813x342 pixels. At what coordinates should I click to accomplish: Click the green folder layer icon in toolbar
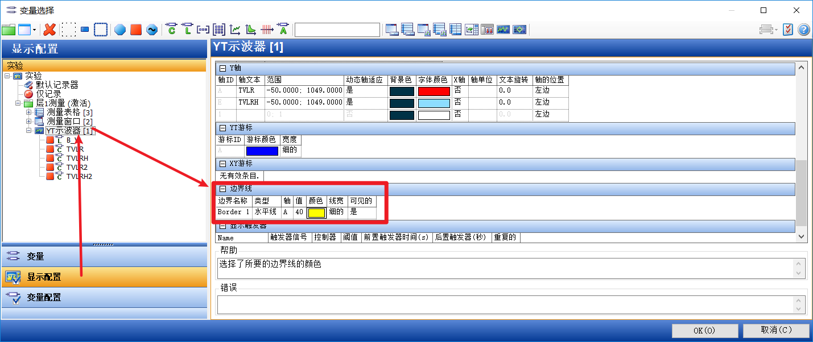click(9, 30)
